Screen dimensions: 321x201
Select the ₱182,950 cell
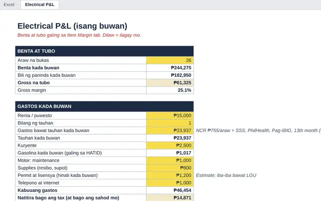(170, 75)
